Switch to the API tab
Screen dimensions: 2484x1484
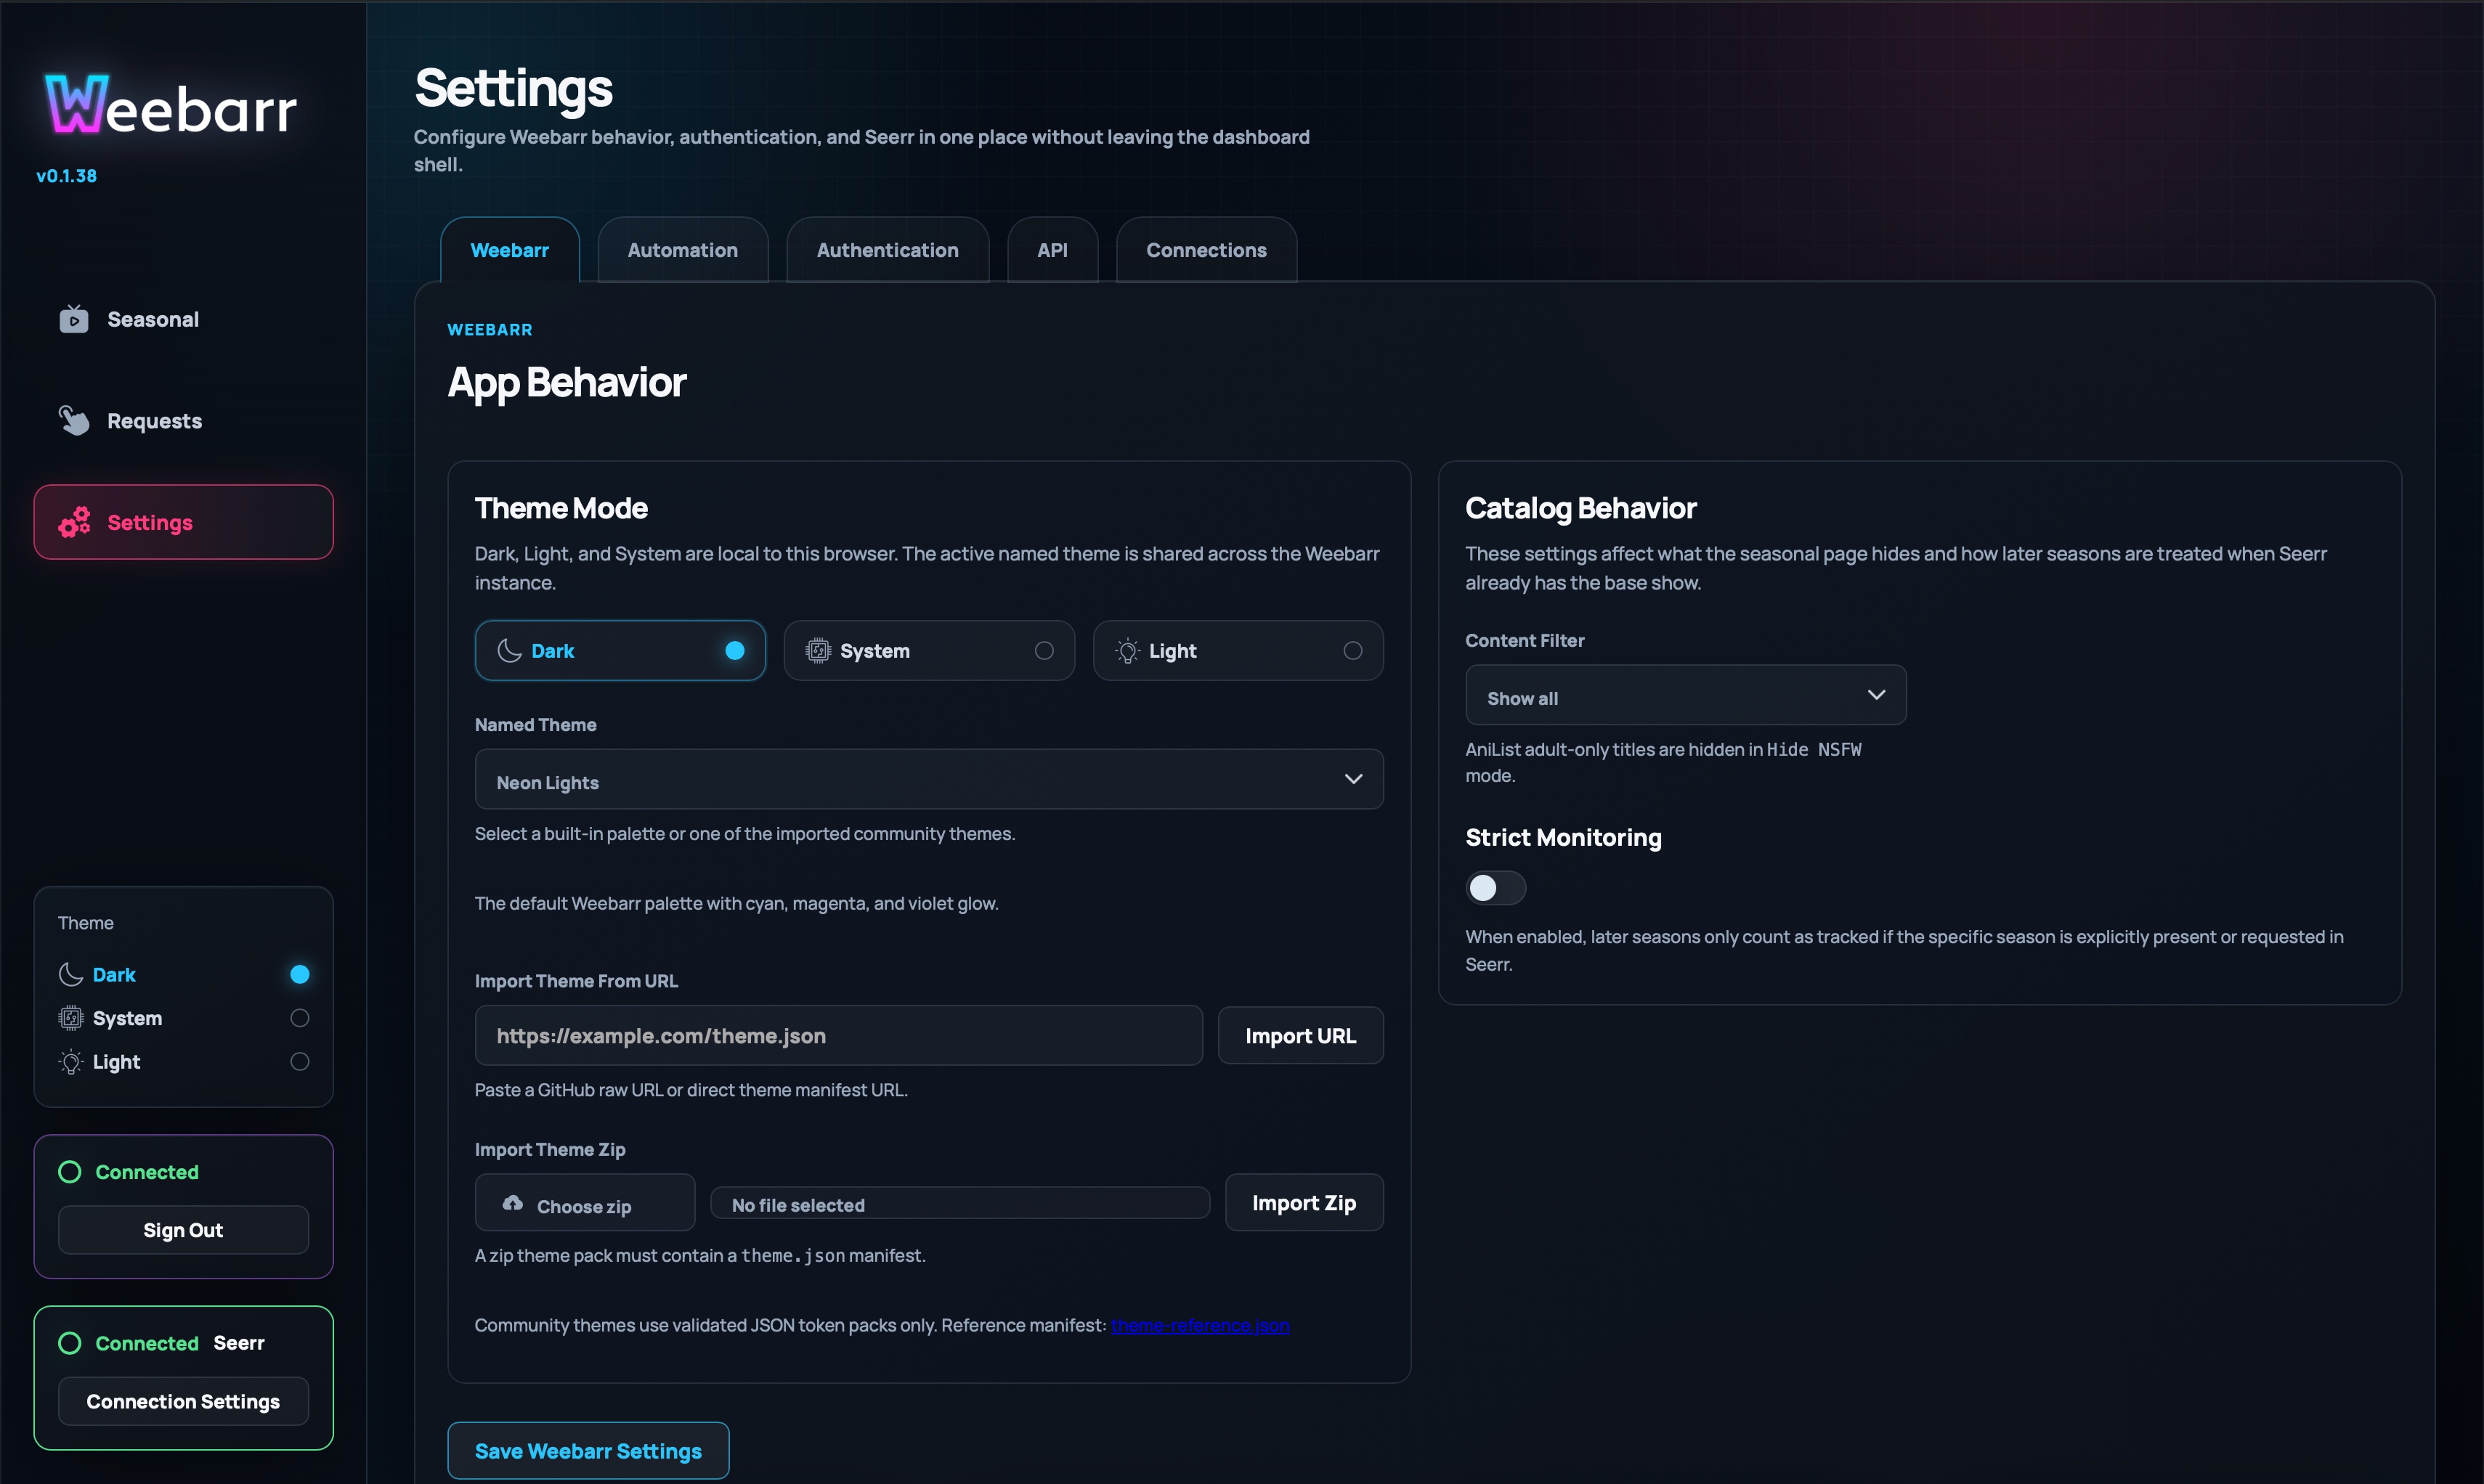pyautogui.click(x=1052, y=250)
